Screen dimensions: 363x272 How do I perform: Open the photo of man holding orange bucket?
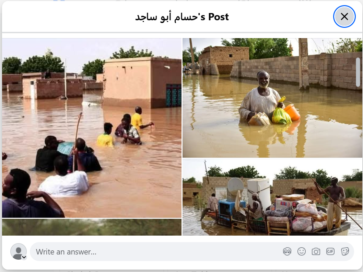(x=272, y=98)
